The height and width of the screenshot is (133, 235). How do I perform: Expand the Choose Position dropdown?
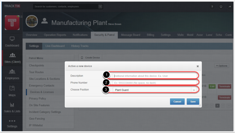[194, 90]
